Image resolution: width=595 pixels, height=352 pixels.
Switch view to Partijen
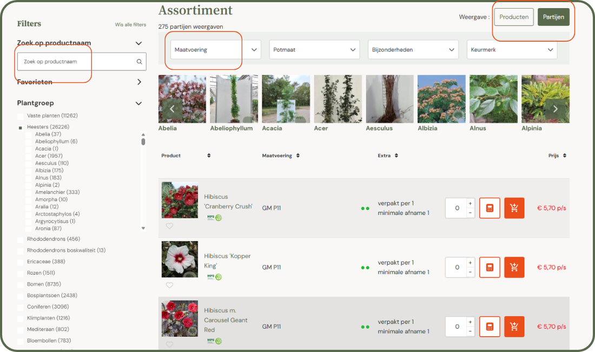(x=553, y=17)
